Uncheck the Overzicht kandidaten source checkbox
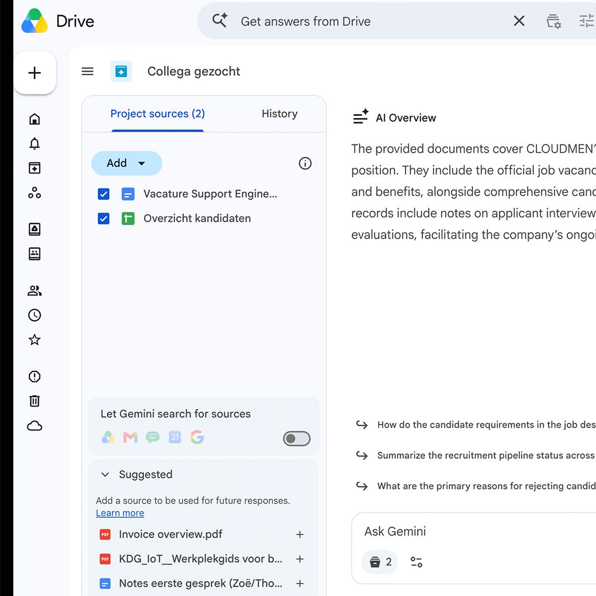 click(103, 218)
